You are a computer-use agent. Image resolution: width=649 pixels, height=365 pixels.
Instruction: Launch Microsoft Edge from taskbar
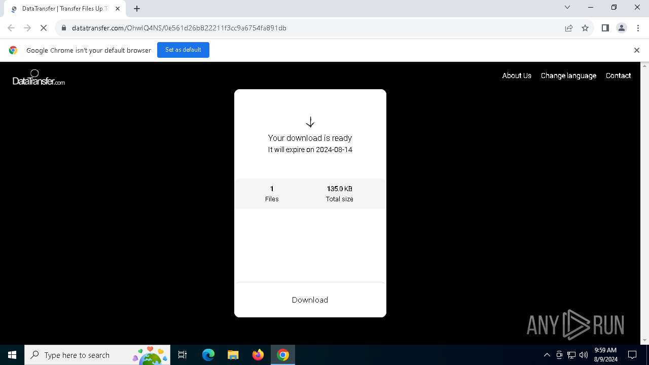click(x=208, y=355)
